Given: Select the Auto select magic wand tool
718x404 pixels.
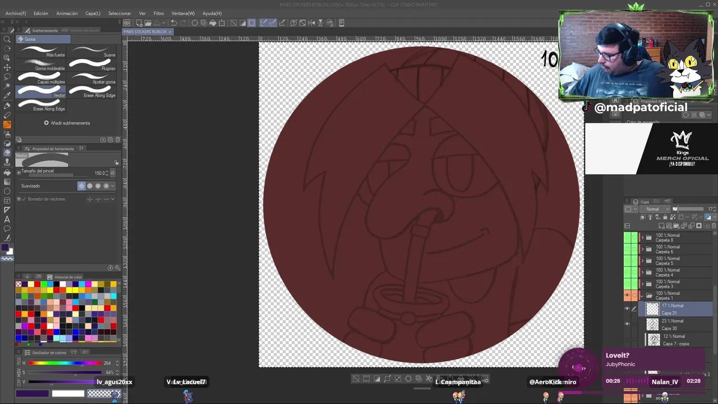Looking at the screenshot, I should pyautogui.click(x=7, y=86).
